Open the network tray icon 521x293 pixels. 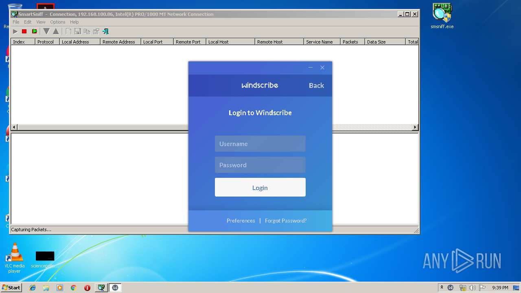coord(462,288)
